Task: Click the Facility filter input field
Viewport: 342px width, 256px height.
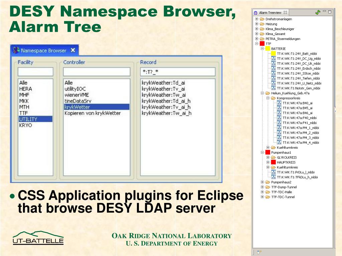Action: 35,72
